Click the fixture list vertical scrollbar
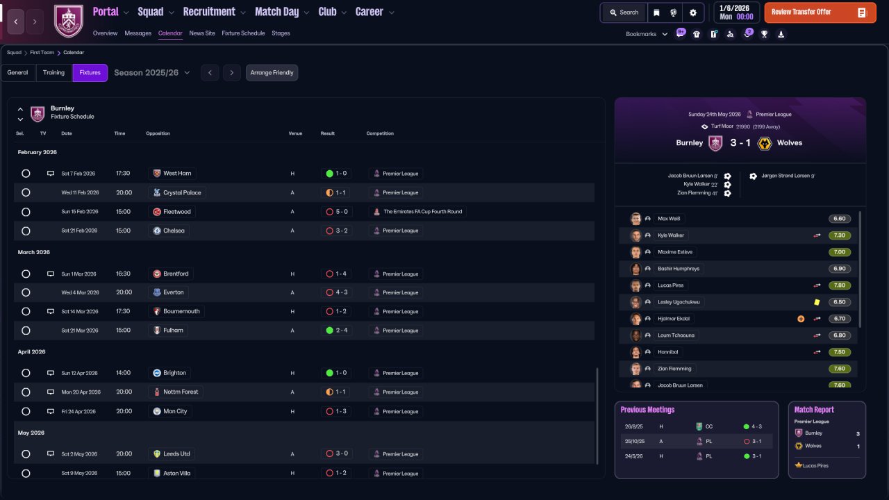 (597, 415)
